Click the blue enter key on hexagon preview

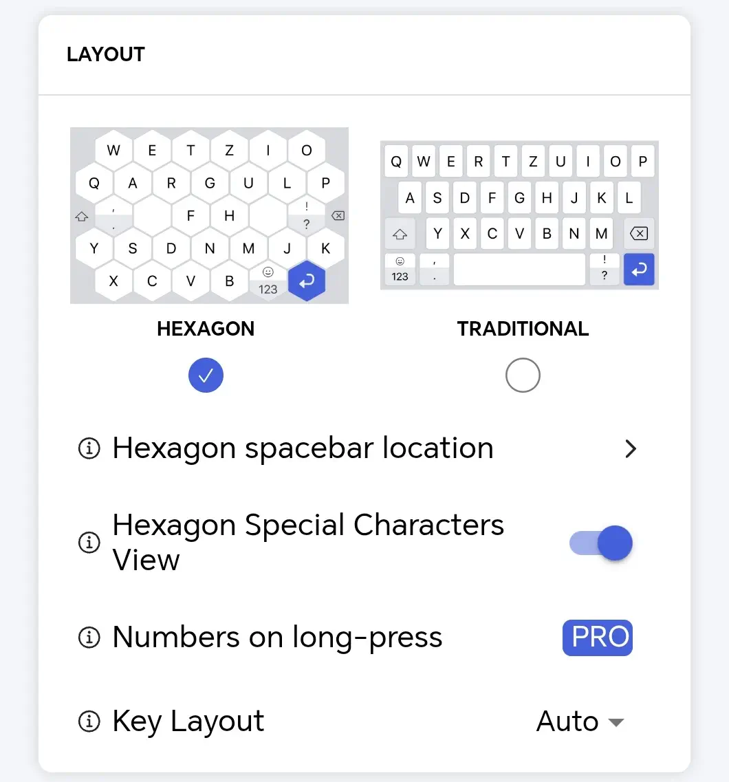pyautogui.click(x=307, y=281)
